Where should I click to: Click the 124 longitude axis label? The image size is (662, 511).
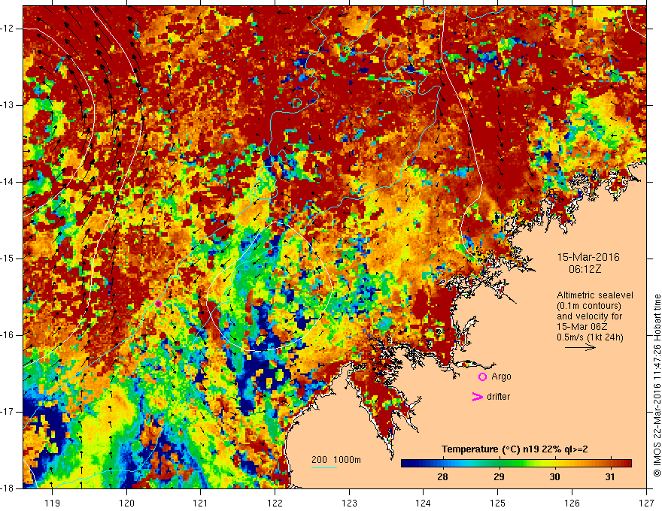pos(423,503)
